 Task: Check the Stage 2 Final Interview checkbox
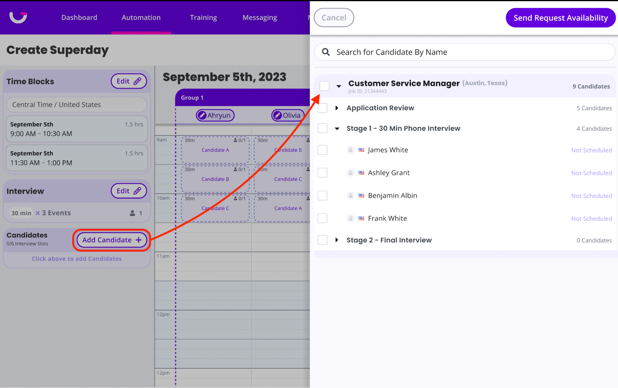coord(323,240)
